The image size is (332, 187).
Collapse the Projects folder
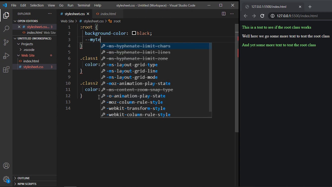(19, 44)
